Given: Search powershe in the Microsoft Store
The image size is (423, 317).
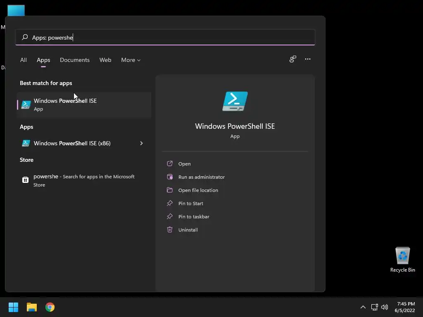Looking at the screenshot, I should pos(84,180).
